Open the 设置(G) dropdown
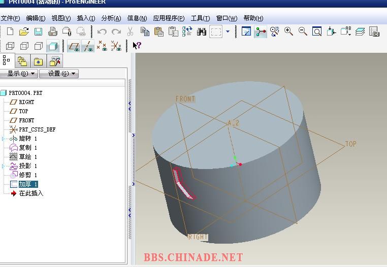 coord(59,74)
